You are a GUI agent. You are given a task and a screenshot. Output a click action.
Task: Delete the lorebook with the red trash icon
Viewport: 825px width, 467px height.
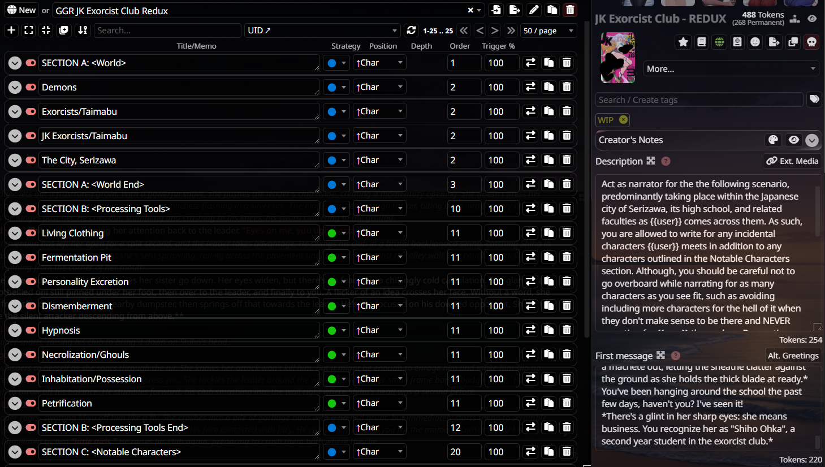coord(570,10)
